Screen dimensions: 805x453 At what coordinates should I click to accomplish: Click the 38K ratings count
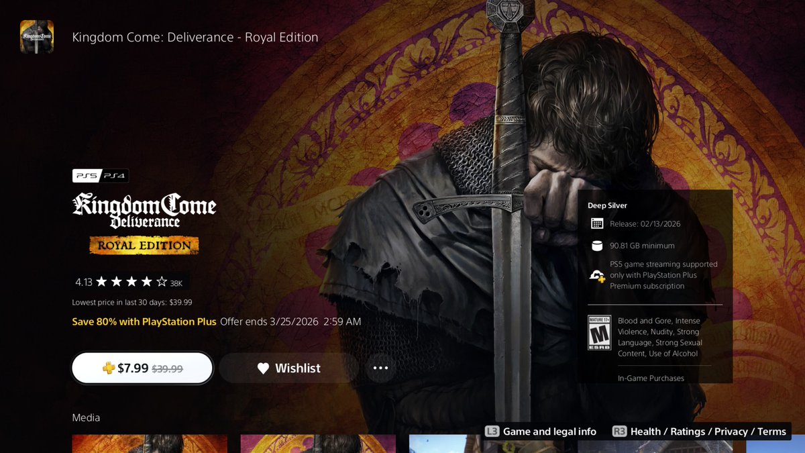[x=177, y=283]
